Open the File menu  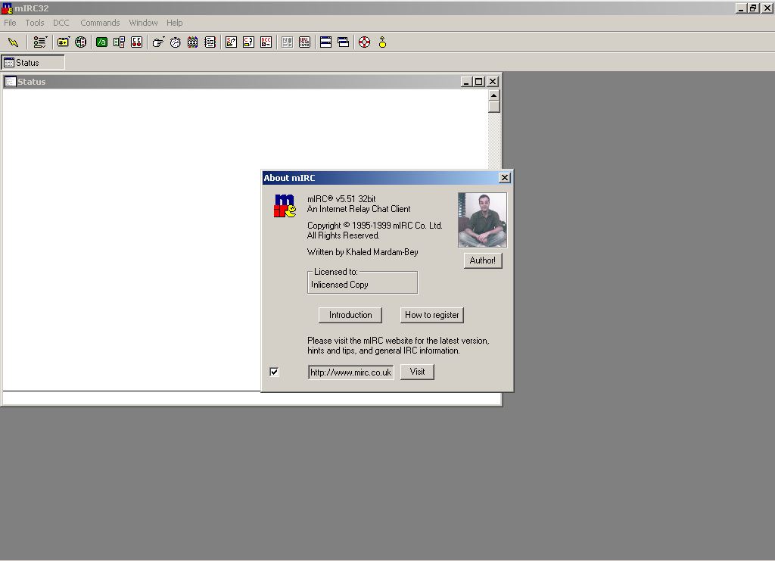(10, 23)
